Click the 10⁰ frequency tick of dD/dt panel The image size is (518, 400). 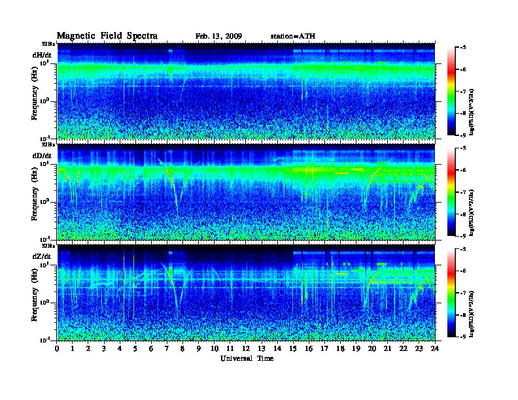click(x=44, y=201)
